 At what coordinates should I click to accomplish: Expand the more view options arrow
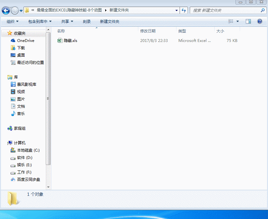[237, 21]
